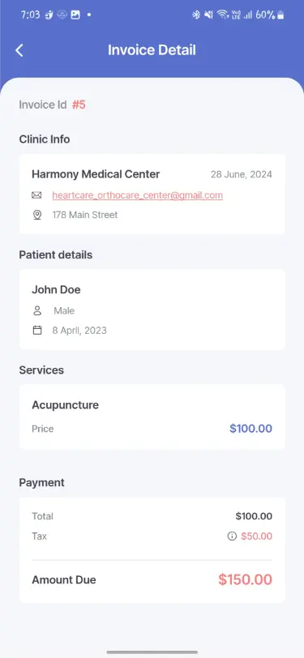This screenshot has width=304, height=658.
Task: Tap the calendar icon beside birth date
Action: coord(37,331)
